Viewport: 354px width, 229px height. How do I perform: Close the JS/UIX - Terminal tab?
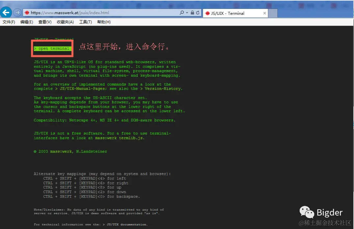coord(265,13)
